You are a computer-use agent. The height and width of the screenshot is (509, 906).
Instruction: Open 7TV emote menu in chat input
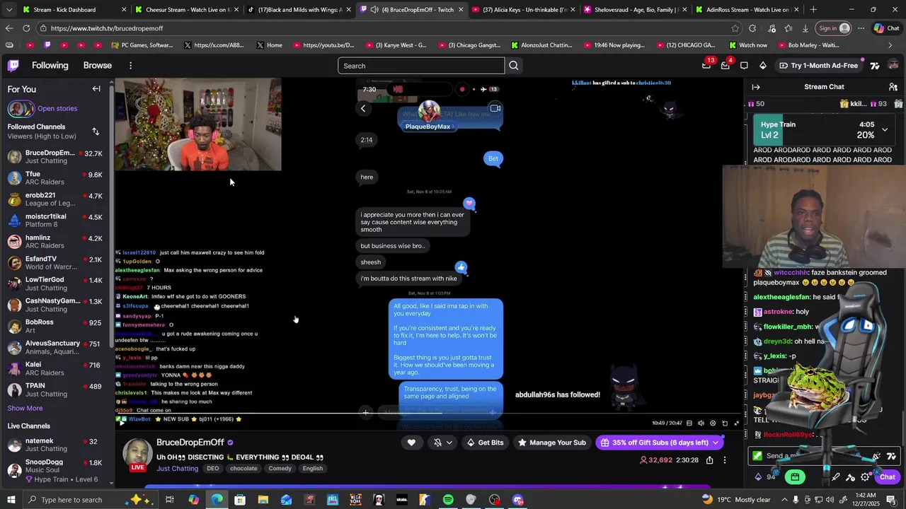pyautogui.click(x=890, y=457)
